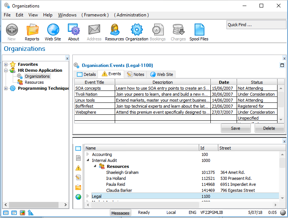Click the yellow warning icon in lower sidebar

(x=78, y=168)
